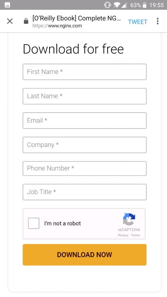Close the browser tab with X icon
The width and height of the screenshot is (167, 297).
pyautogui.click(x=10, y=21)
